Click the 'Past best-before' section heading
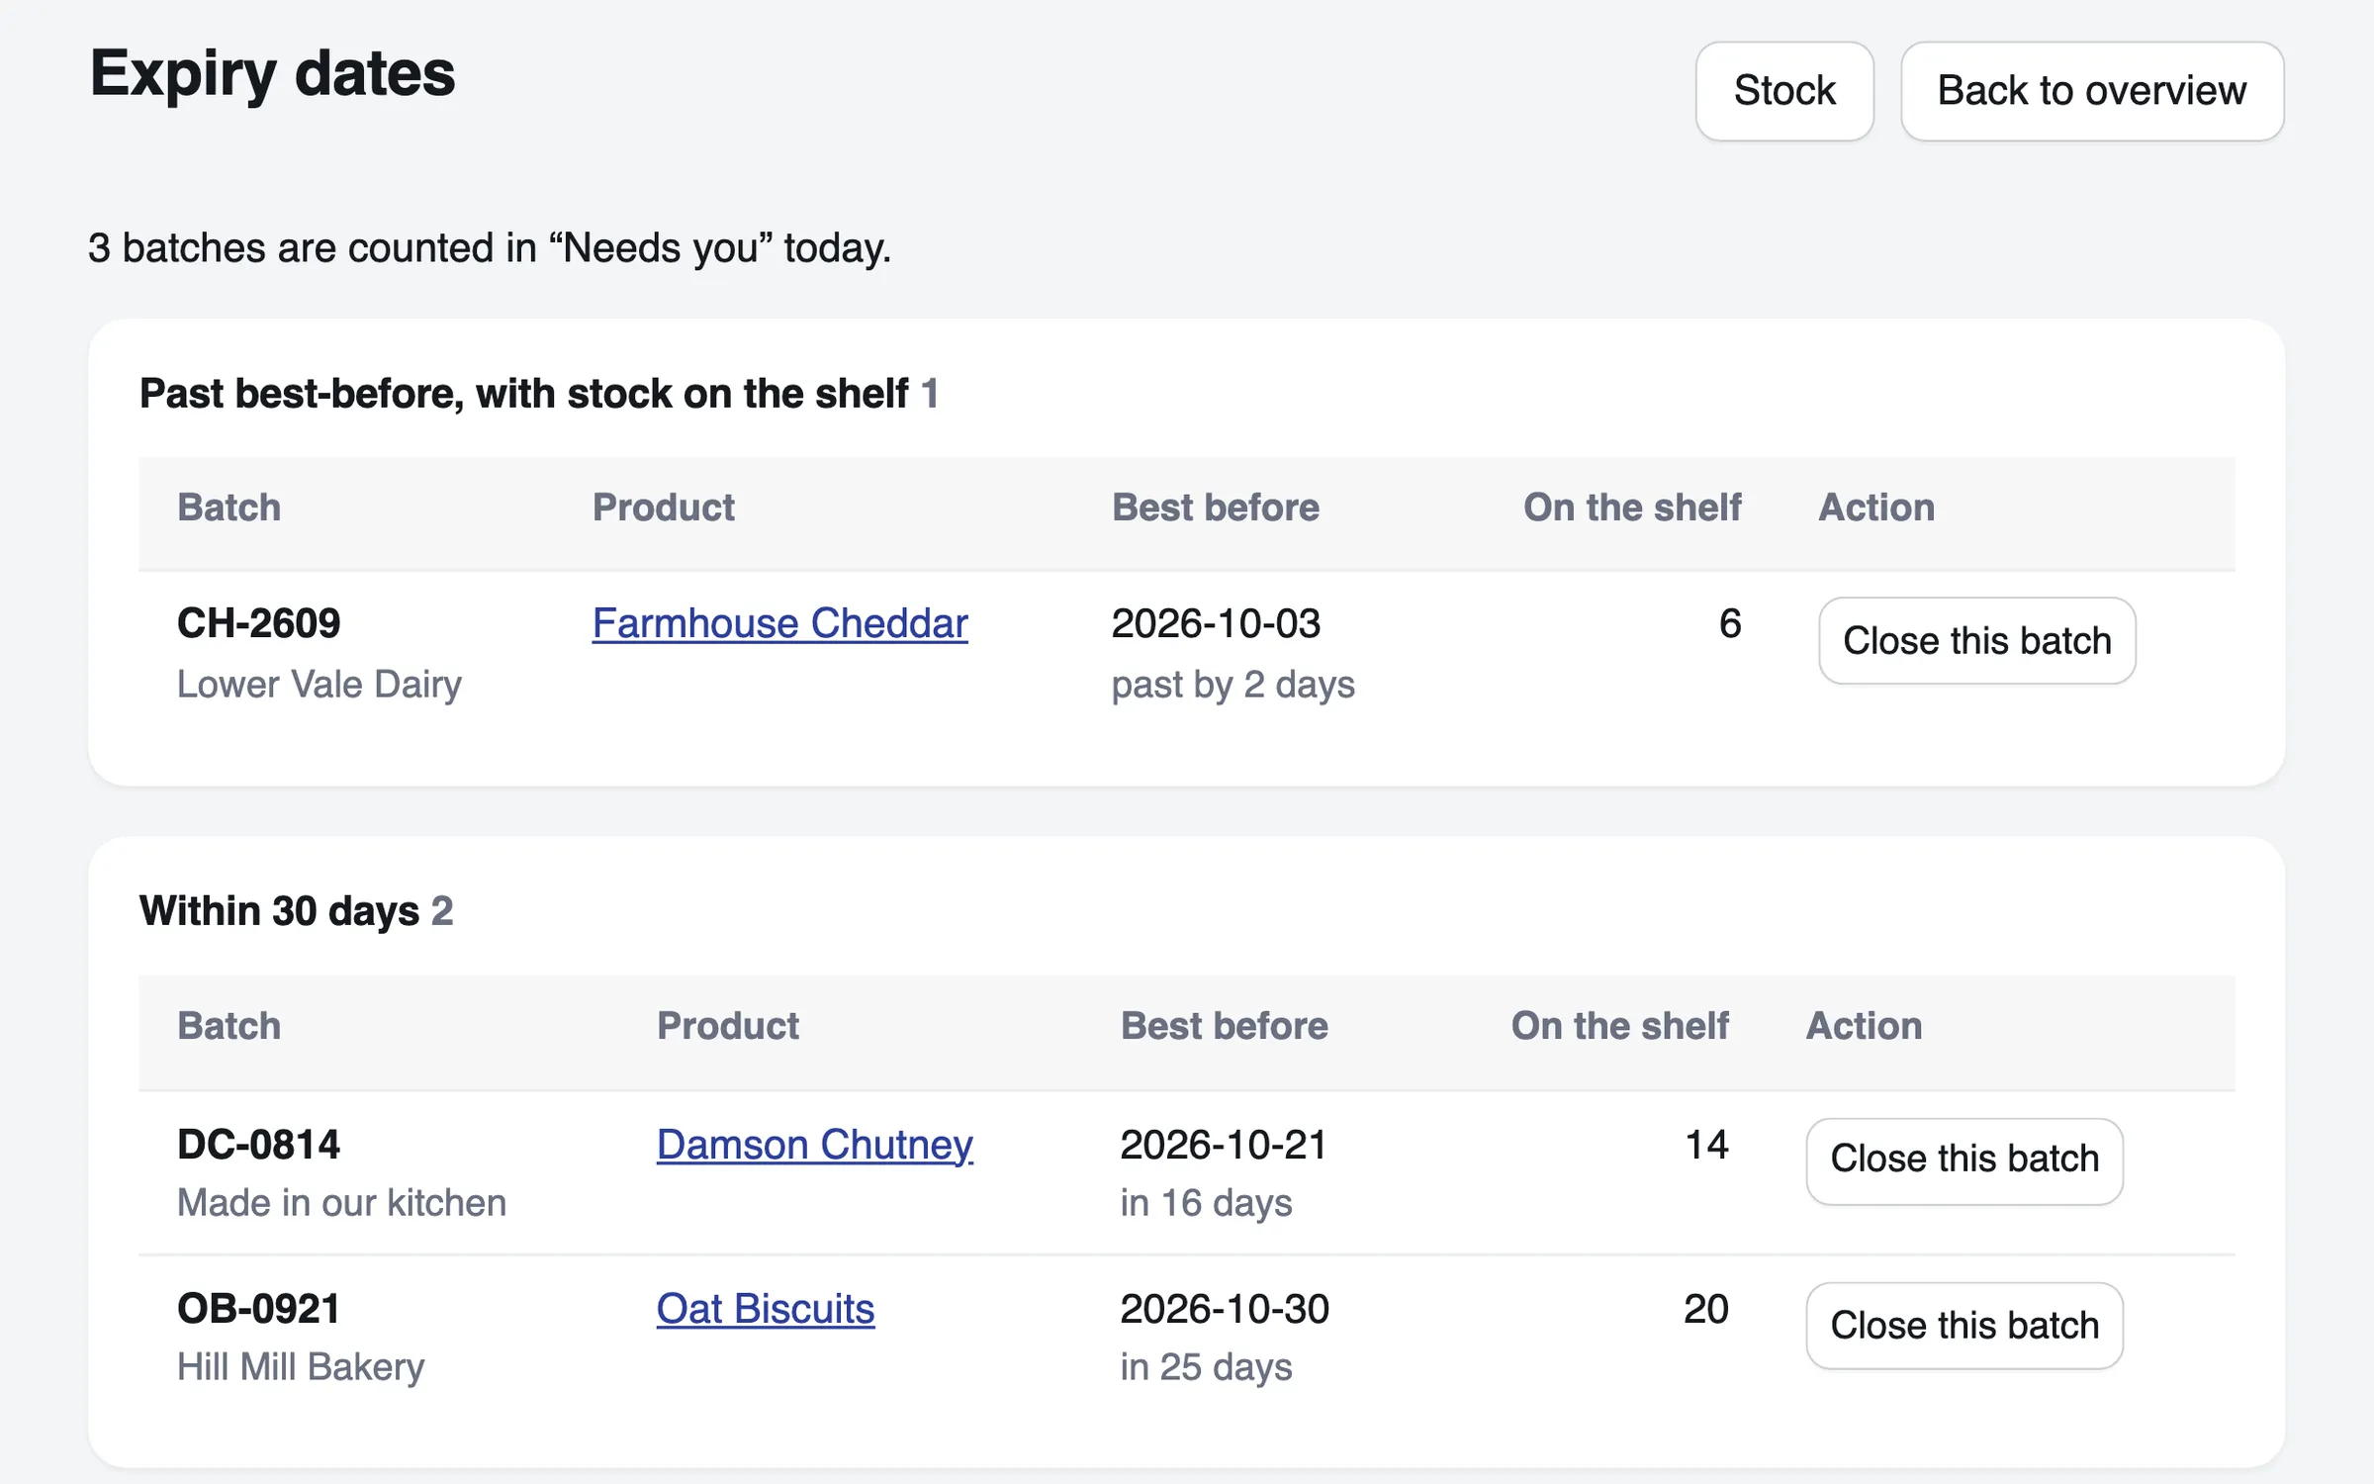2374x1484 pixels. (538, 394)
